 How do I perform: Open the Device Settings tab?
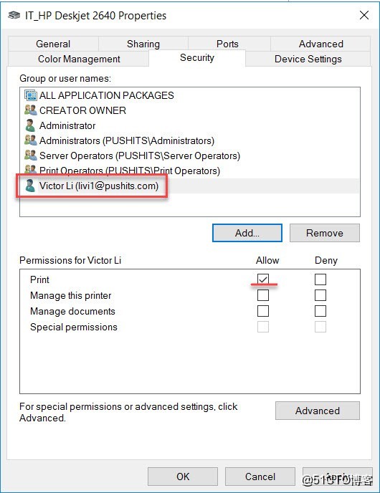pyautogui.click(x=308, y=59)
